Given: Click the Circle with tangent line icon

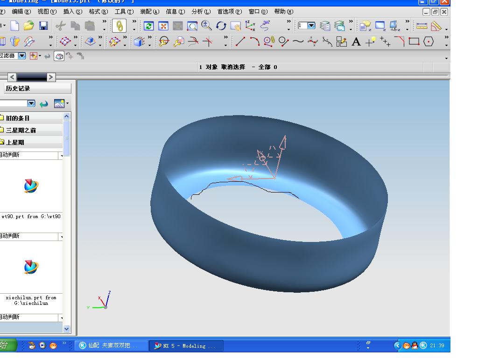Looking at the screenshot, I should point(283,41).
